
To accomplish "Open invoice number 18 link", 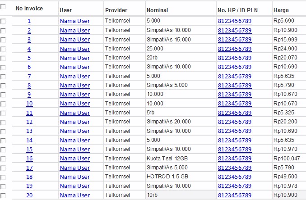I will tap(29, 177).
